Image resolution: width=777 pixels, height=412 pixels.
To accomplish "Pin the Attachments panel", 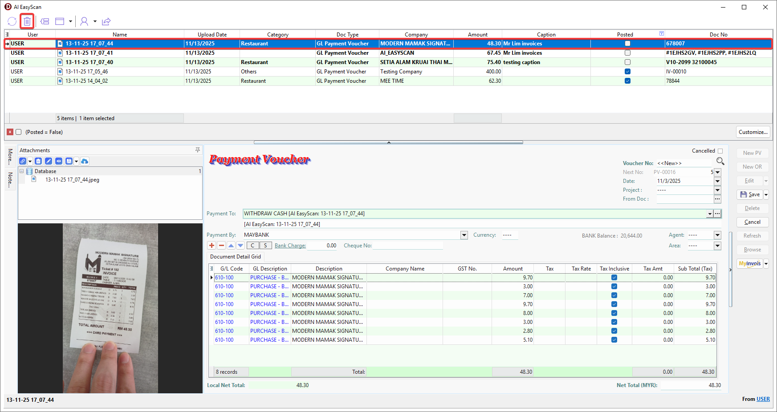I will point(198,150).
